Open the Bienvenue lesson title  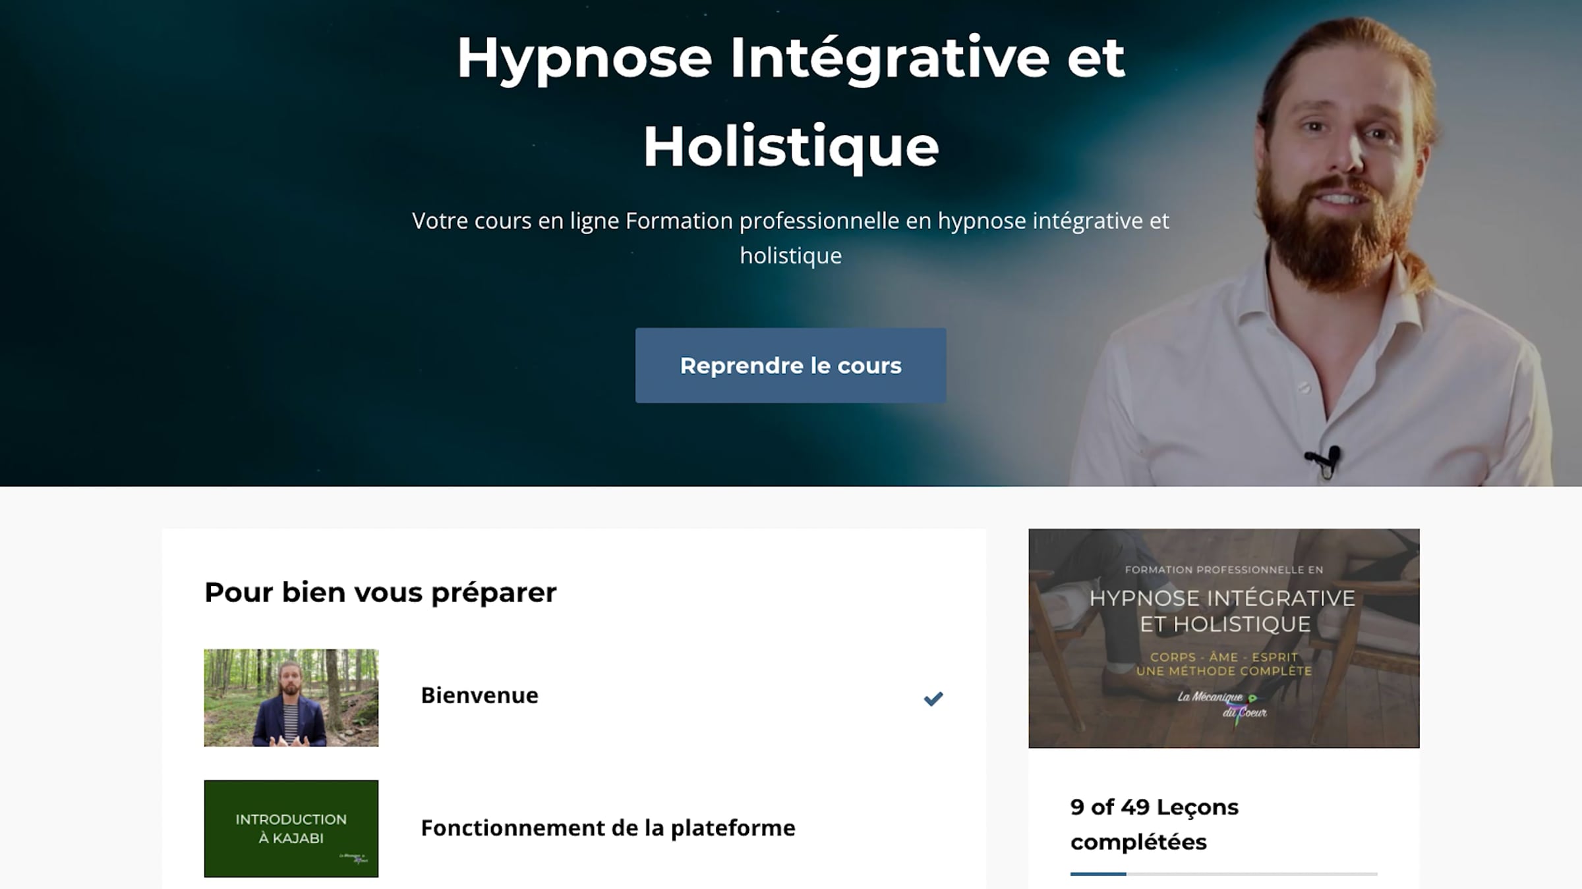[x=479, y=695]
